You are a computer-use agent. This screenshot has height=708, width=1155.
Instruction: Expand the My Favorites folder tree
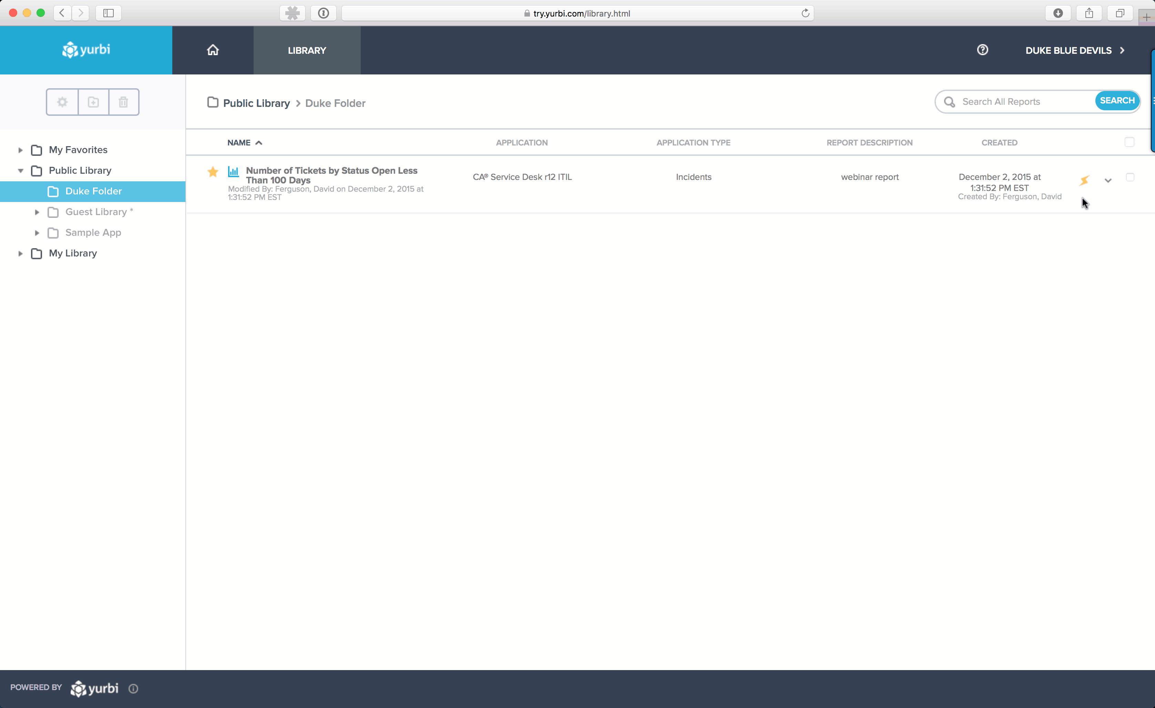pyautogui.click(x=20, y=150)
